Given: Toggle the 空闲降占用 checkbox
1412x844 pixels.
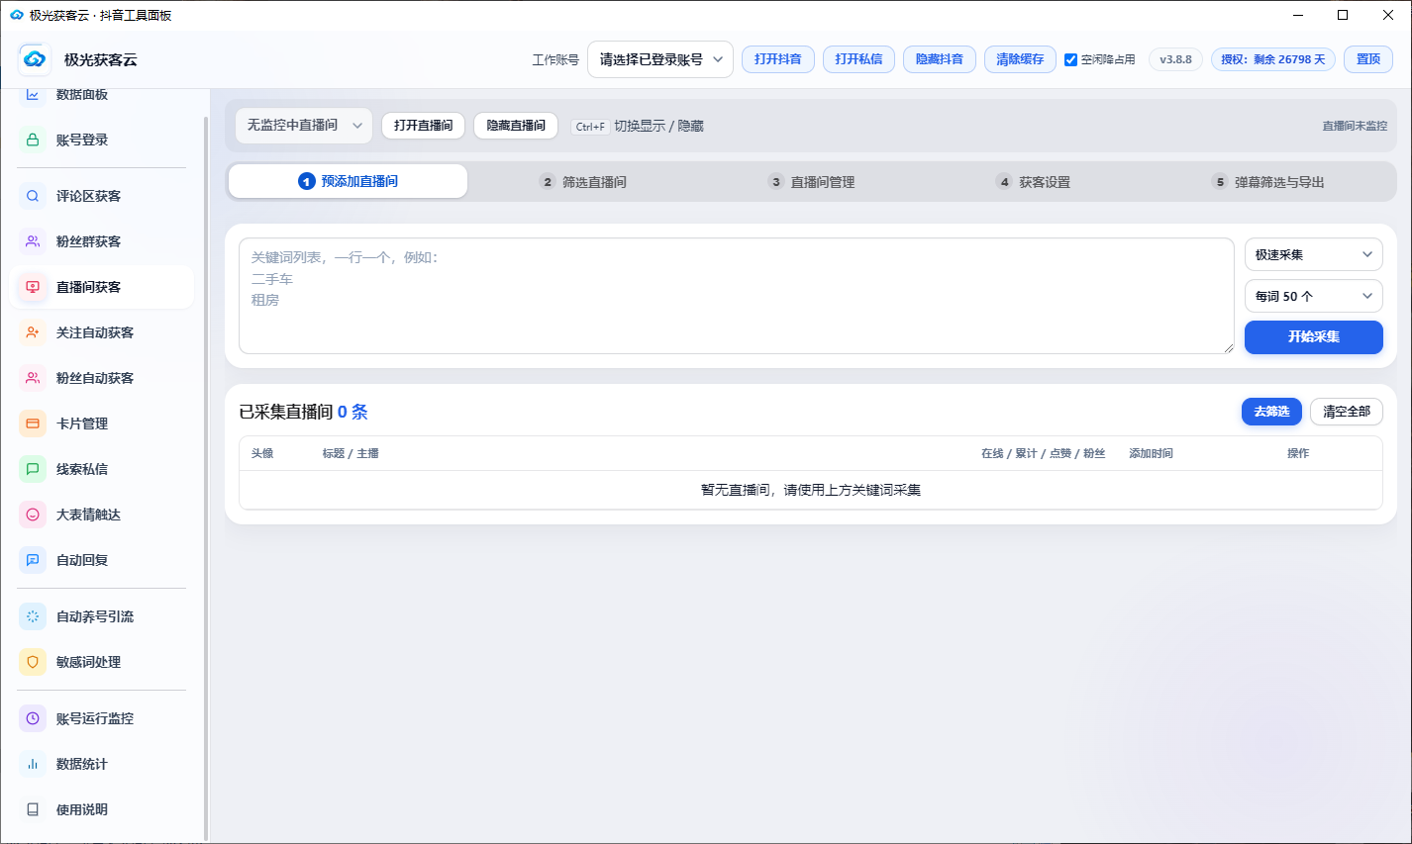Looking at the screenshot, I should click(x=1070, y=59).
